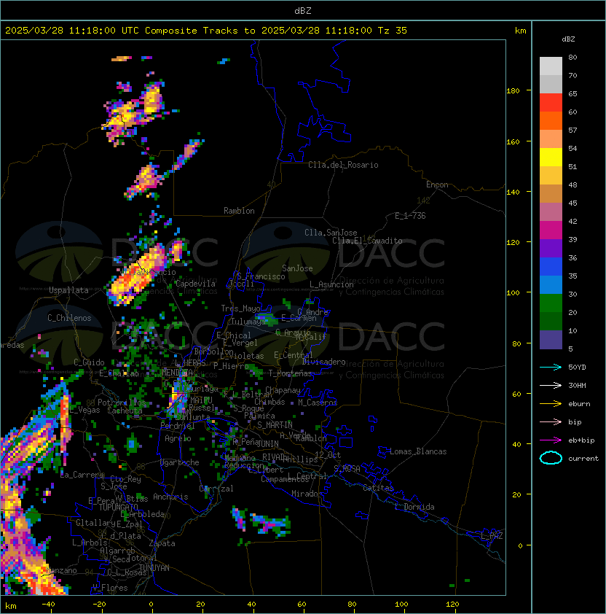Click the 'Clla.del_Rosario' place label

(x=343, y=165)
